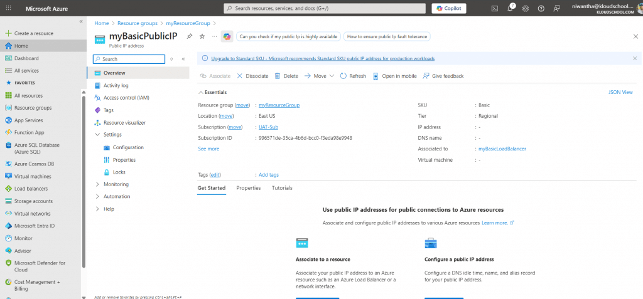The height and width of the screenshot is (299, 643).
Task: Collapse the Essentials section
Action: [x=200, y=92]
